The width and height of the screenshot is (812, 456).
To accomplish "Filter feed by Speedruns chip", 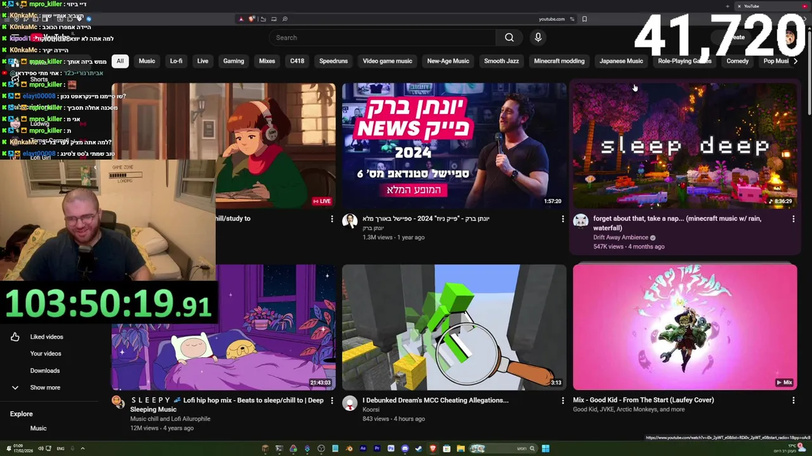I will (333, 61).
